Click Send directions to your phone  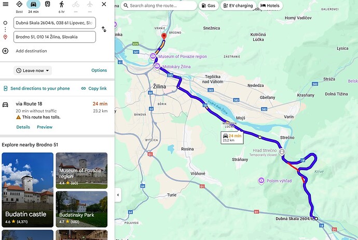[36, 88]
